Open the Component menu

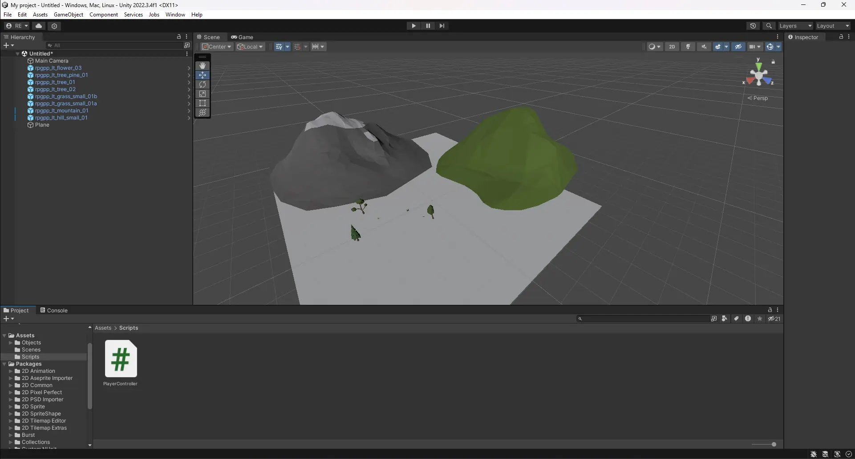tap(104, 15)
